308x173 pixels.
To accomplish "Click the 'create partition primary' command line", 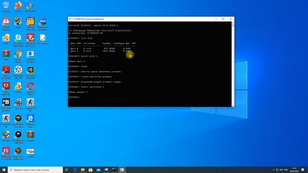I will (x=90, y=77).
